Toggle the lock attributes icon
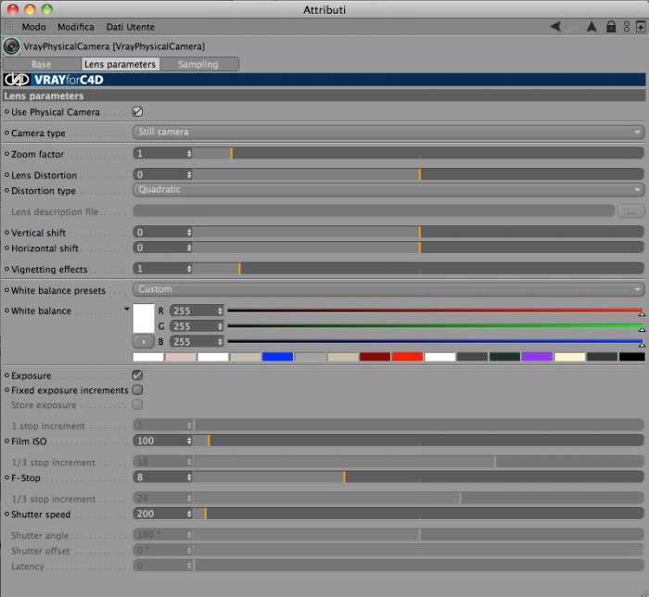Viewport: 649px width, 597px height. (x=611, y=27)
